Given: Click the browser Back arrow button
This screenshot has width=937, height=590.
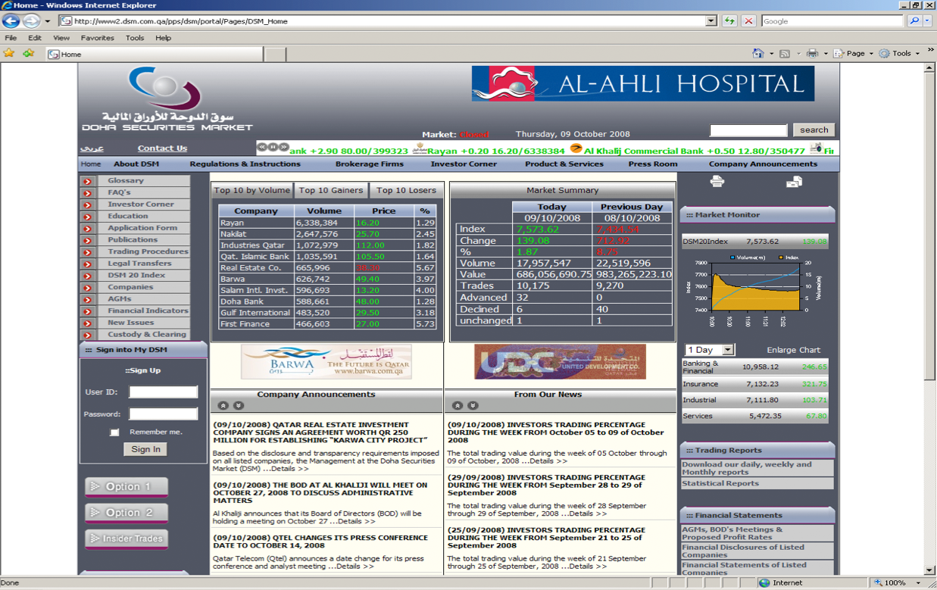Looking at the screenshot, I should tap(11, 21).
